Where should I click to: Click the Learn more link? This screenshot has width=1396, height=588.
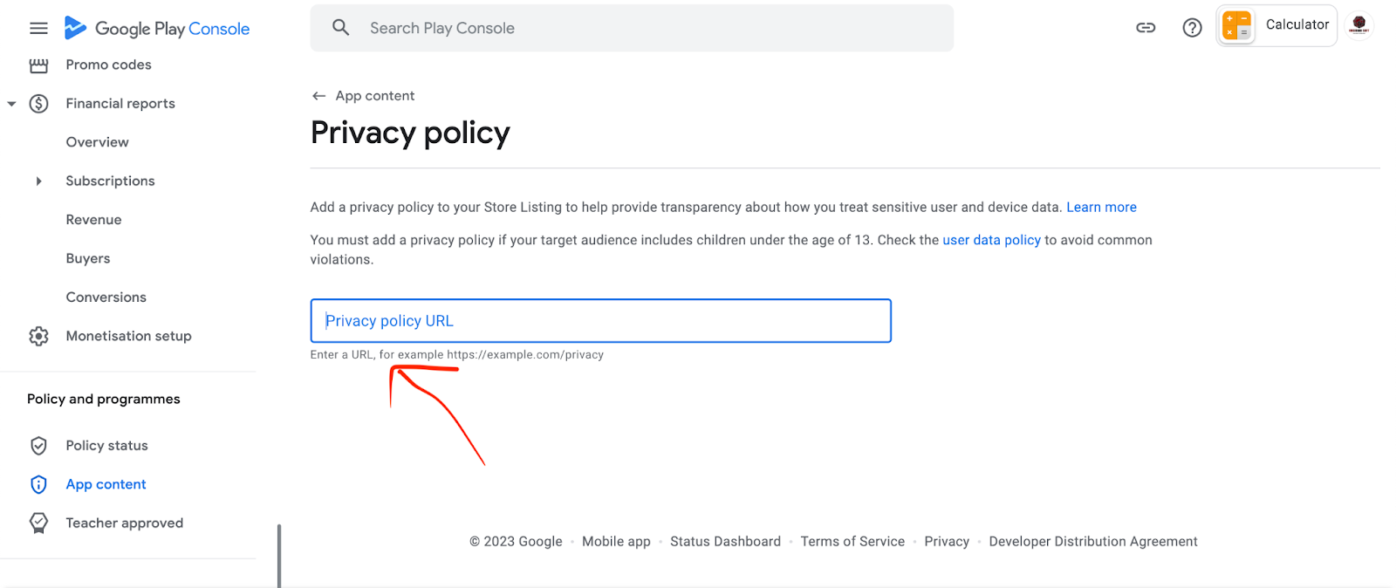click(1101, 208)
